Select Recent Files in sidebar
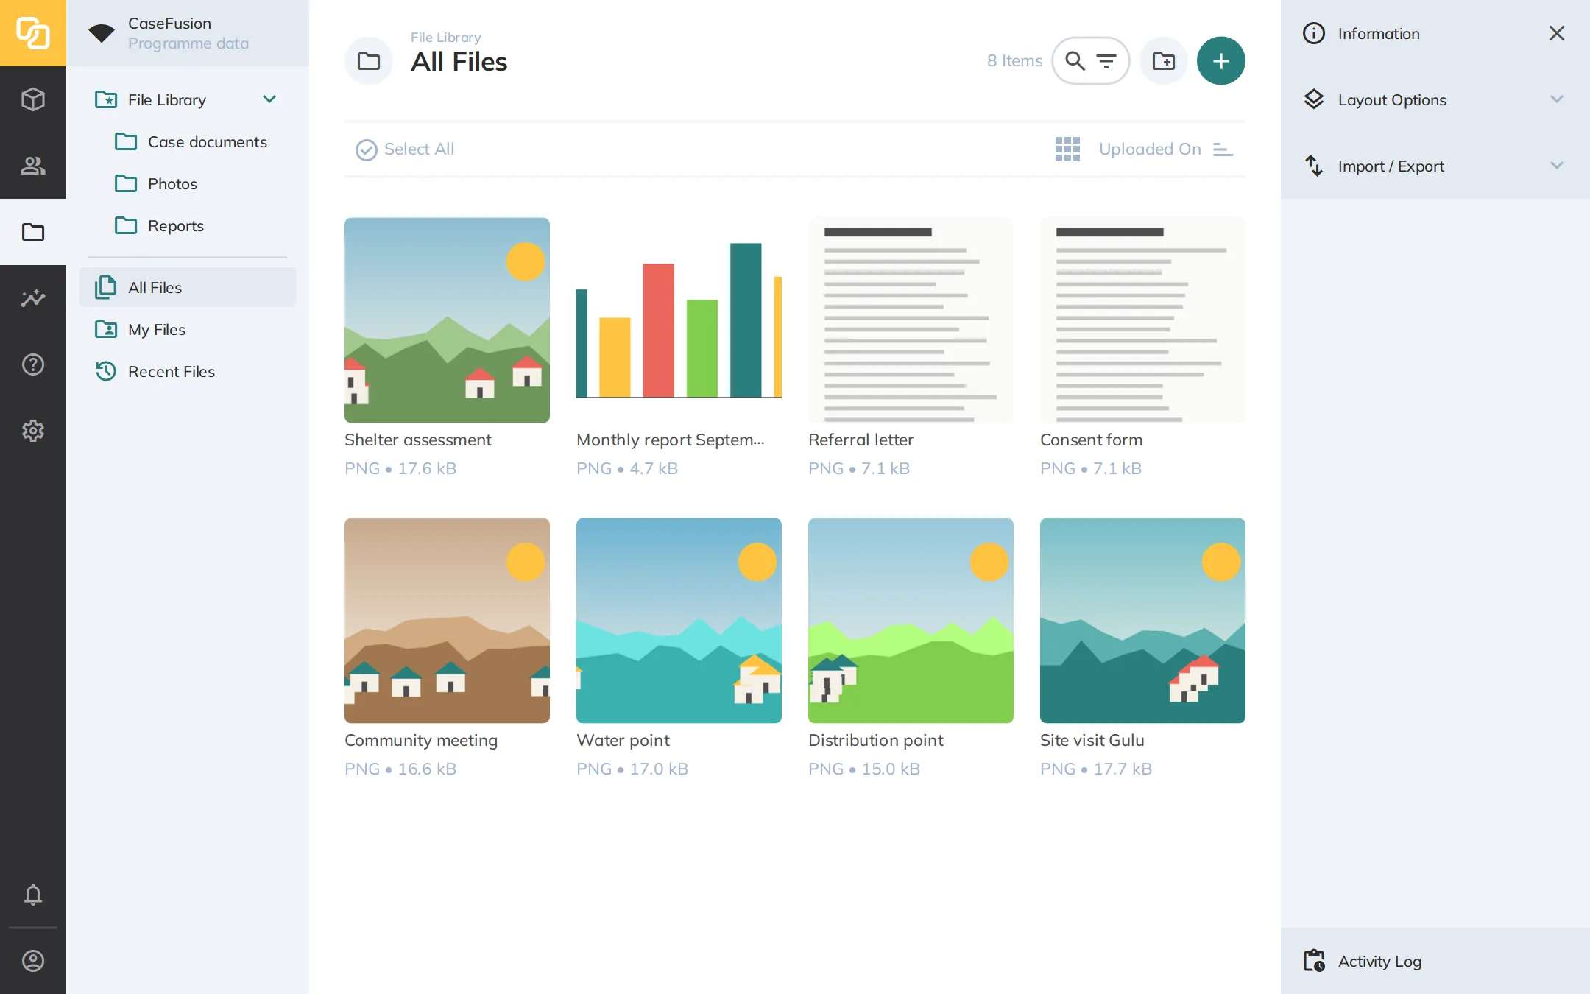The image size is (1590, 994). pyautogui.click(x=188, y=371)
